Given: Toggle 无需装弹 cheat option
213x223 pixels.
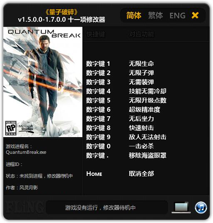Looking at the screenshot, I should [x=141, y=82].
